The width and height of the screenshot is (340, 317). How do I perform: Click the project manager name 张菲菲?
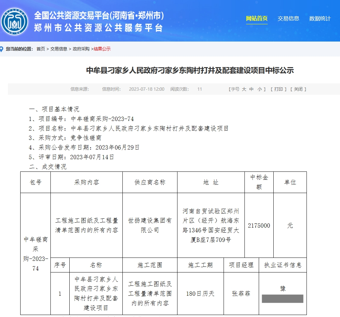click(x=242, y=294)
